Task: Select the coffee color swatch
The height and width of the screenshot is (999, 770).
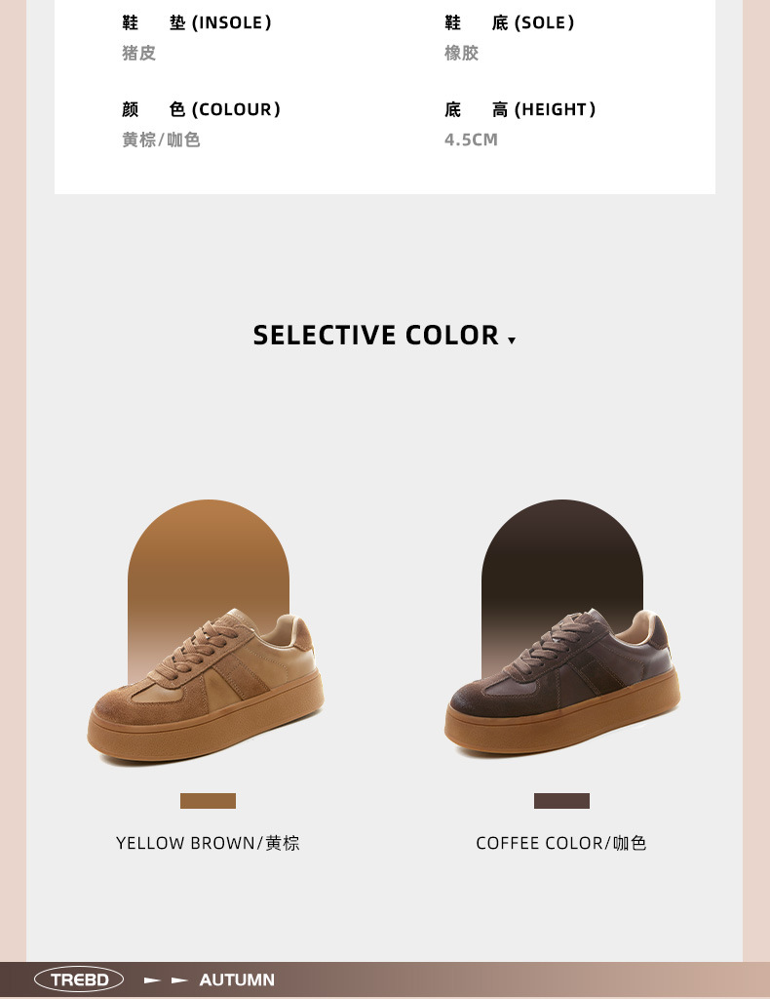Action: coord(562,801)
